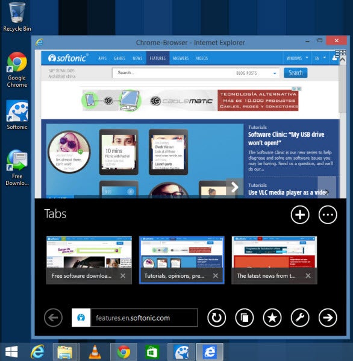353x361 pixels.
Task: Open 'Software Clinic: My USB drive' article
Action: 286,139
